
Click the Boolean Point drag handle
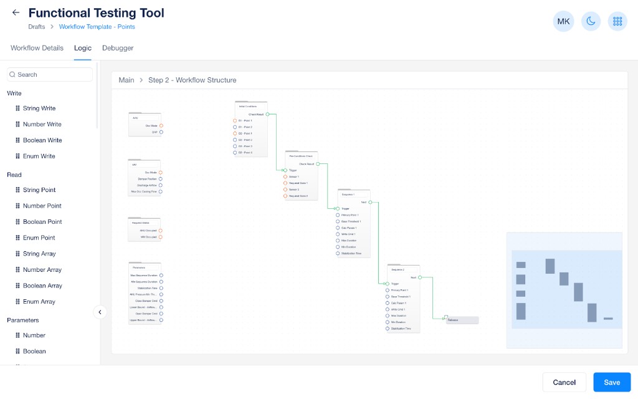point(17,221)
